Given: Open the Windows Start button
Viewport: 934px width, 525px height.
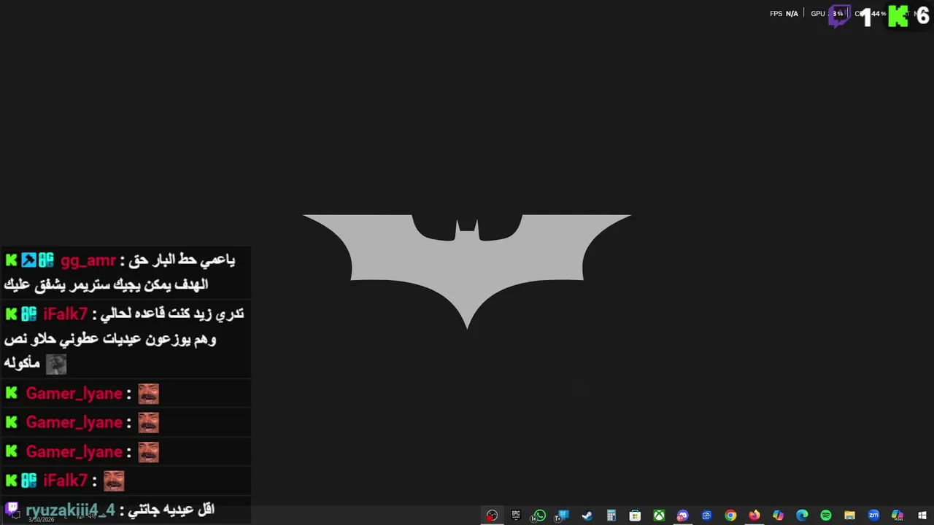Looking at the screenshot, I should click(922, 516).
